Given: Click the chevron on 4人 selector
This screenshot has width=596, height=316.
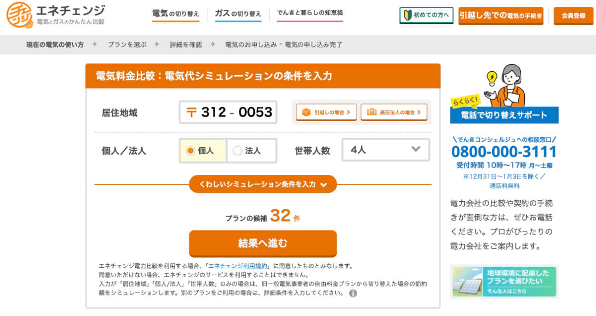Looking at the screenshot, I should [416, 149].
